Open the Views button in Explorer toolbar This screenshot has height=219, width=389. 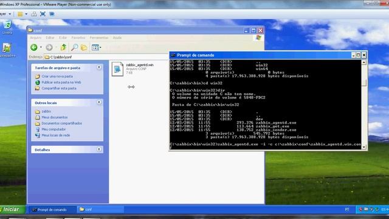click(x=95, y=47)
